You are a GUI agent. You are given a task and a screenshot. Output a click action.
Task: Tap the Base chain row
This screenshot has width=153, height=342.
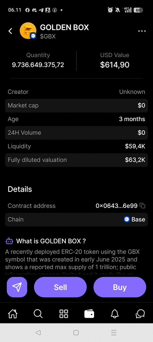click(76, 219)
